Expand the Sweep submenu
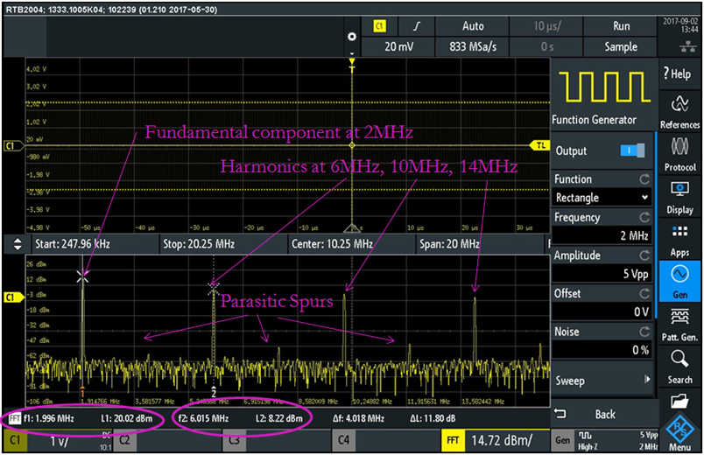The width and height of the screenshot is (704, 455). tap(602, 381)
